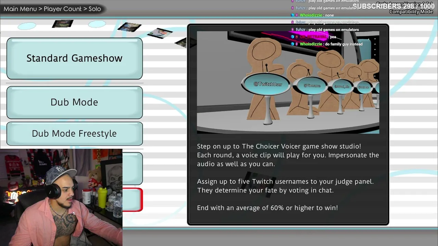438x246 pixels.
Task: Click "Assign up to five Twitch usernames" line
Action: [285, 181]
